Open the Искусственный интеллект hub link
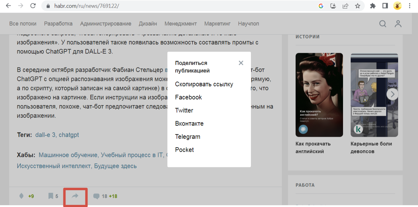This screenshot has width=418, height=207. coord(54,166)
